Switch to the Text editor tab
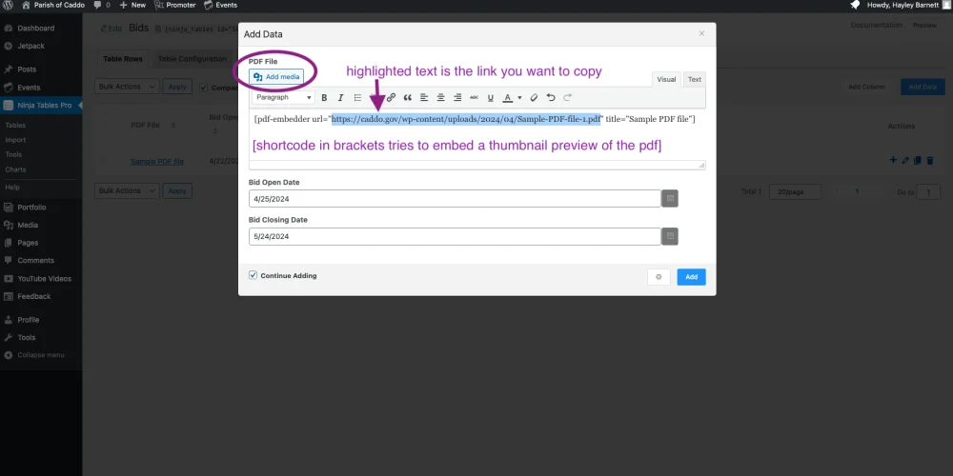Image resolution: width=953 pixels, height=476 pixels. click(x=695, y=80)
